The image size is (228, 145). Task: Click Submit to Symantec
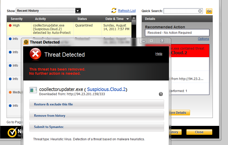coord(97,127)
